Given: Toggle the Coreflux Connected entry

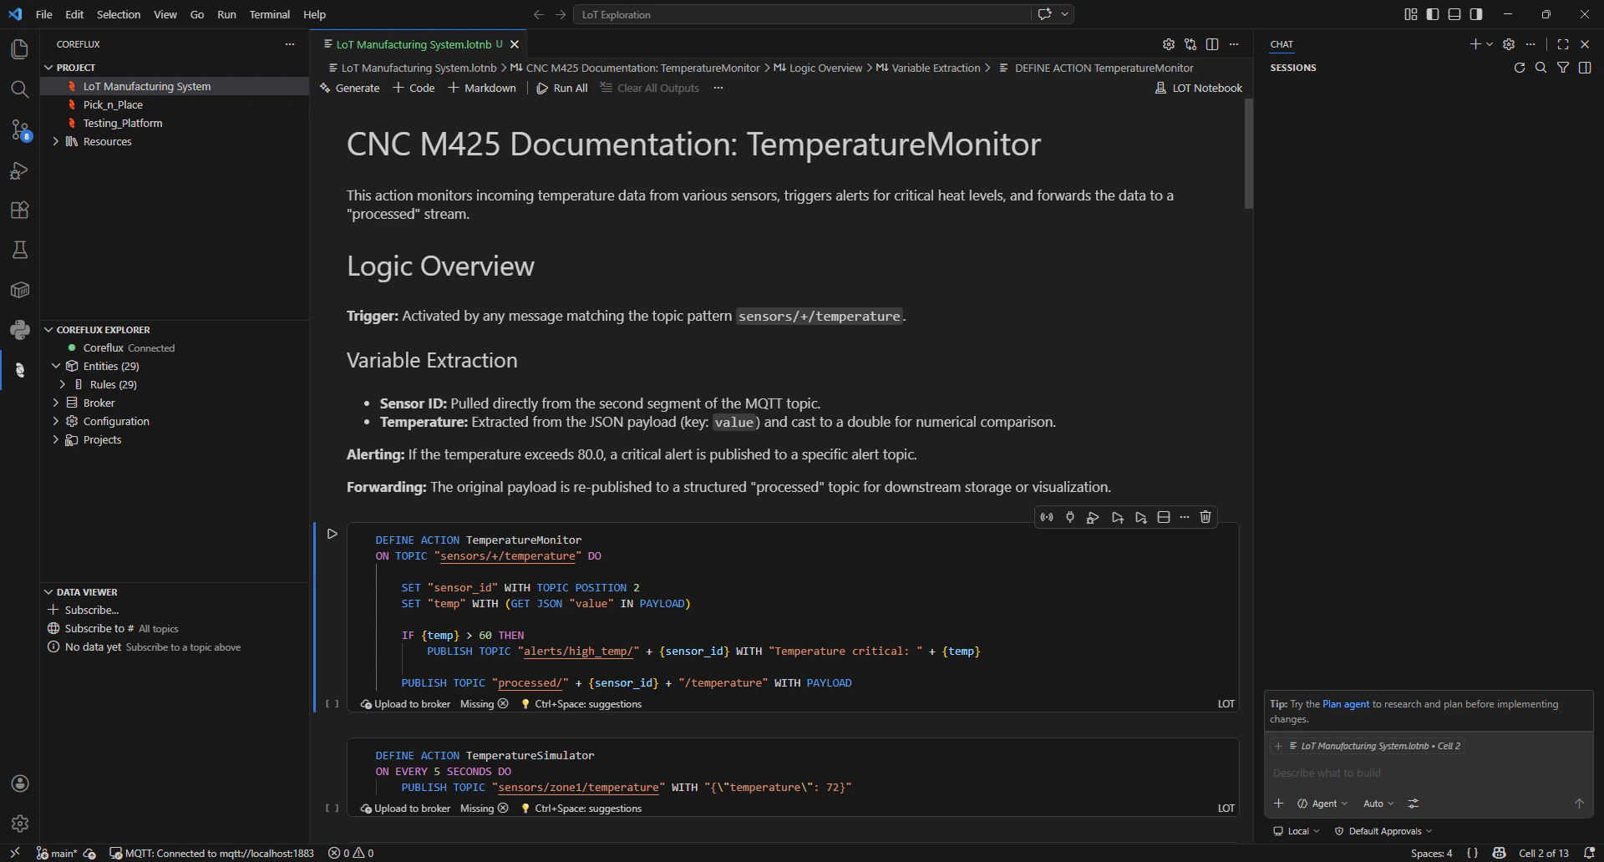Looking at the screenshot, I should (123, 348).
